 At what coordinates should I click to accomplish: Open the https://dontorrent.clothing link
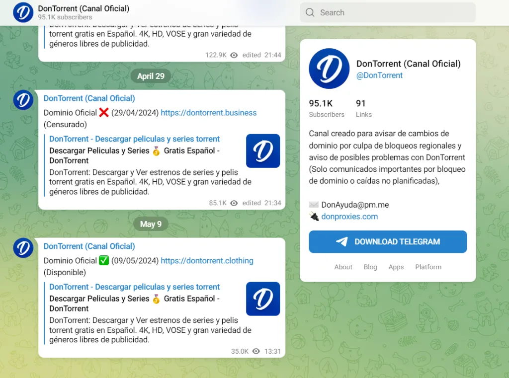point(207,261)
